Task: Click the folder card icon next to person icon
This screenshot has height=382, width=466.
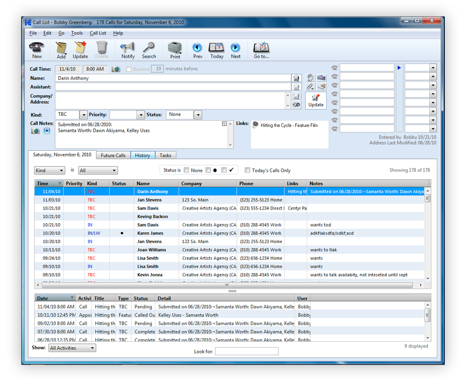Action: pos(321,78)
